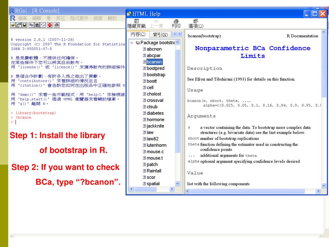Open the 視窗 menu in RGui
This screenshot has height=247, width=329.
point(98,18)
